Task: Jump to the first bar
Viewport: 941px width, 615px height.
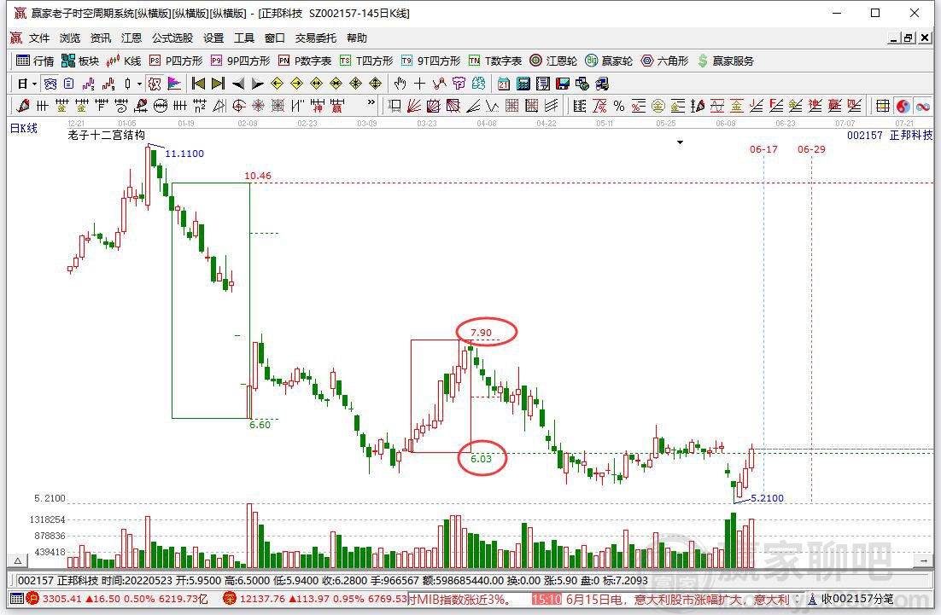Action: [198, 84]
